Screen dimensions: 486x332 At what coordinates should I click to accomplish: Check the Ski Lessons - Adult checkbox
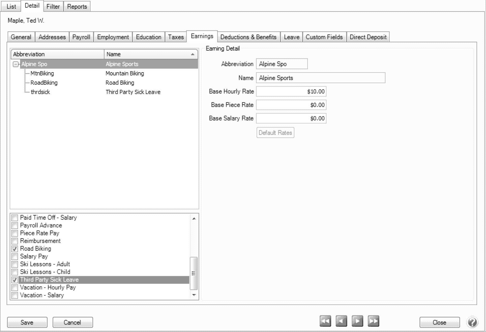15,264
